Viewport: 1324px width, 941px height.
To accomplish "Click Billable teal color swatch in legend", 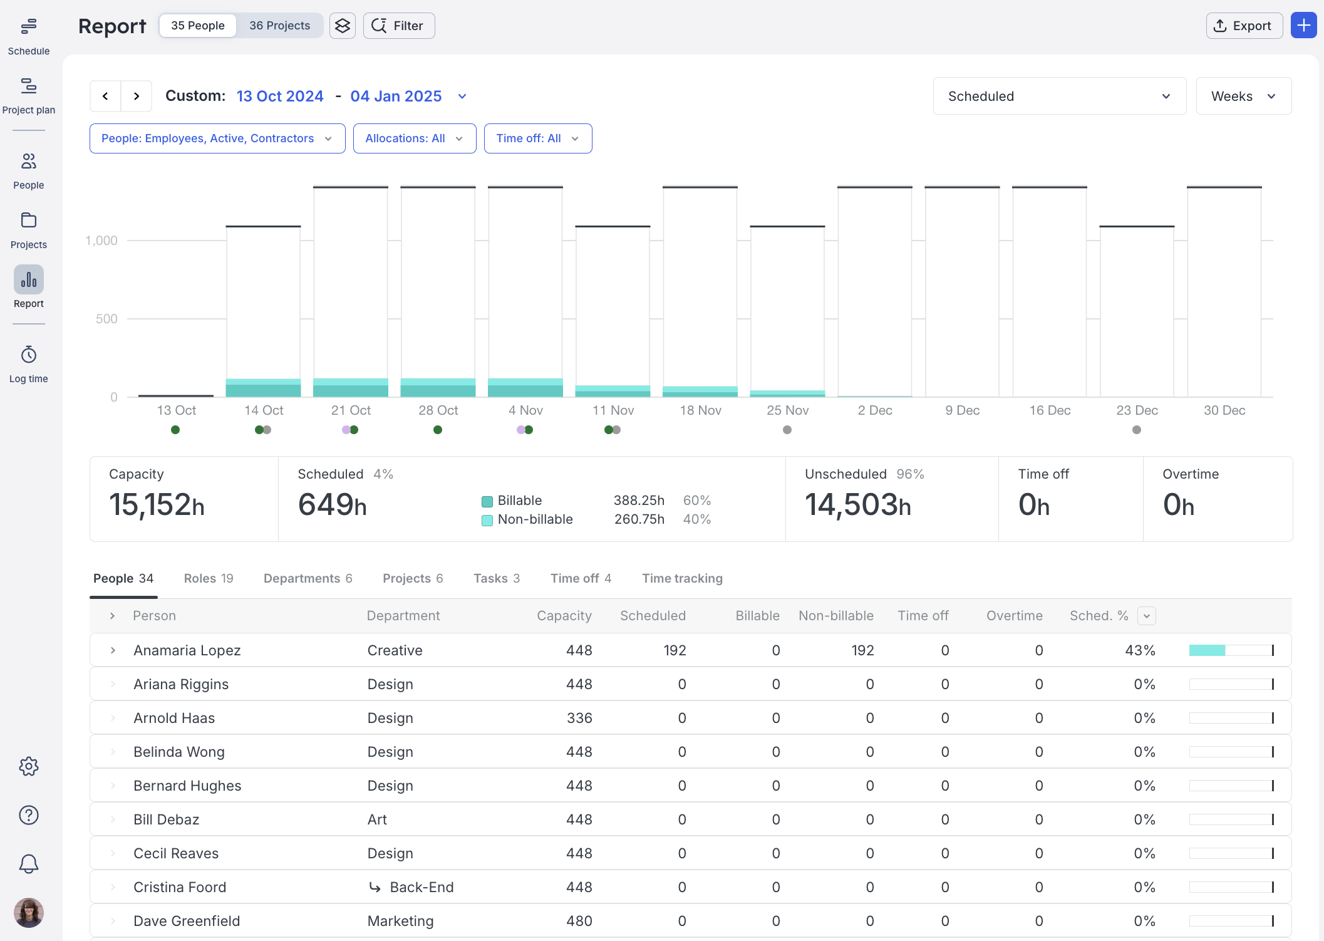I will click(487, 501).
